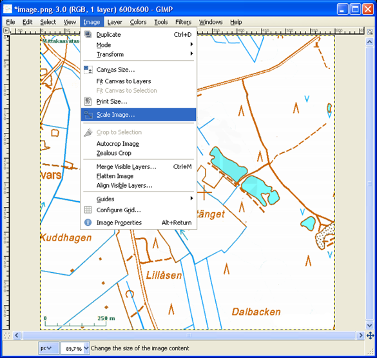This screenshot has width=377, height=358.
Task: Open the Tools menu
Action: 161,22
